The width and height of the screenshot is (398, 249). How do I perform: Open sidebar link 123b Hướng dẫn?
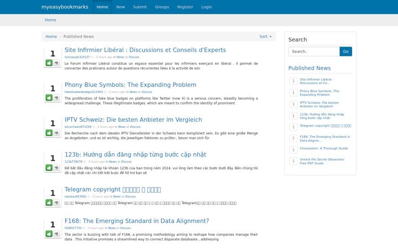(x=322, y=116)
